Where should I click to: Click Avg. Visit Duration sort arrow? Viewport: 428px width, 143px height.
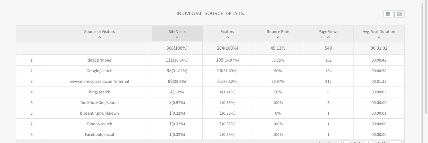(379, 37)
